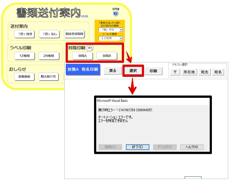Select the 〒 text button
The width and height of the screenshot is (230, 180).
(x=175, y=72)
